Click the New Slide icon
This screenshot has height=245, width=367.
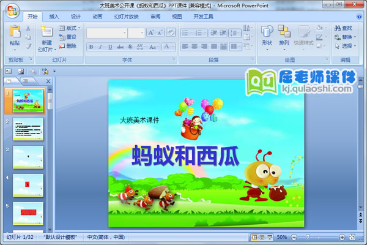tap(46, 31)
